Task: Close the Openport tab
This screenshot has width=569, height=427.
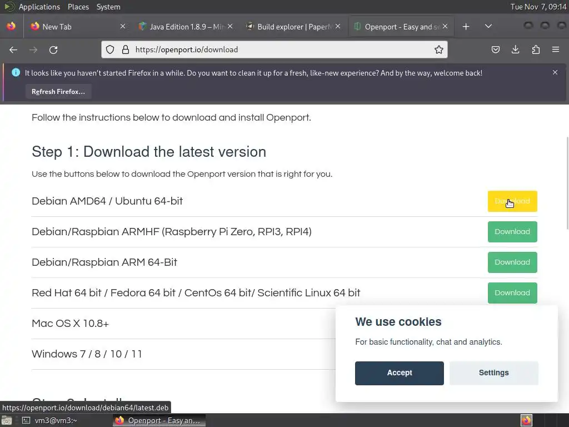Action: (x=445, y=27)
